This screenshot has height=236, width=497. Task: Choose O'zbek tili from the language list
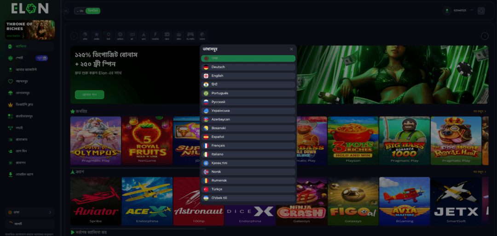coord(248,198)
